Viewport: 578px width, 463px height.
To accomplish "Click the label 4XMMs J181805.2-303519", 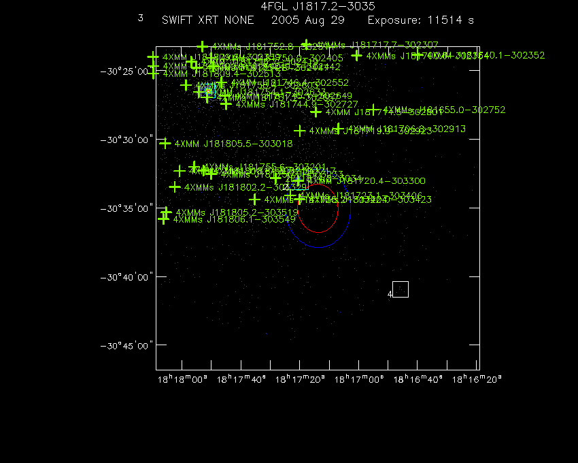I will (237, 212).
